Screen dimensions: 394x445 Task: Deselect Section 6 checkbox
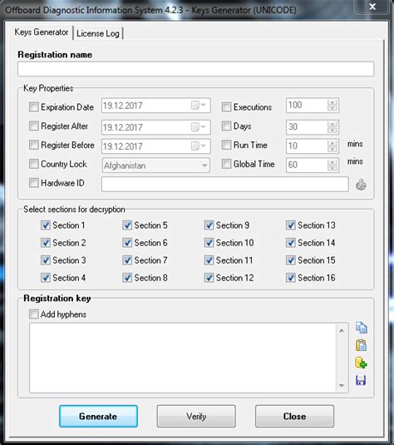[127, 243]
